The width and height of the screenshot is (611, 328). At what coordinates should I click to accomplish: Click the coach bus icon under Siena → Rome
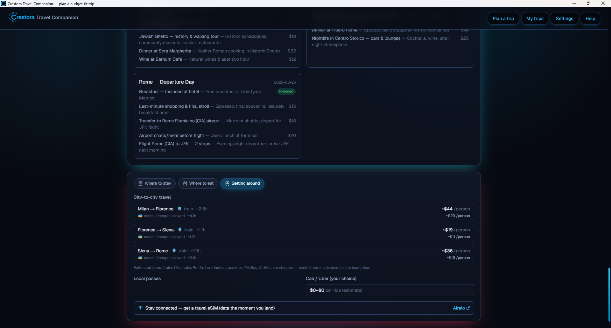(x=140, y=258)
